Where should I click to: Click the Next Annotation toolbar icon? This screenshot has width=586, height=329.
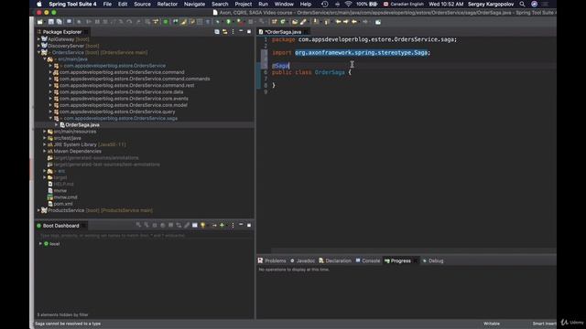pyautogui.click(x=316, y=22)
